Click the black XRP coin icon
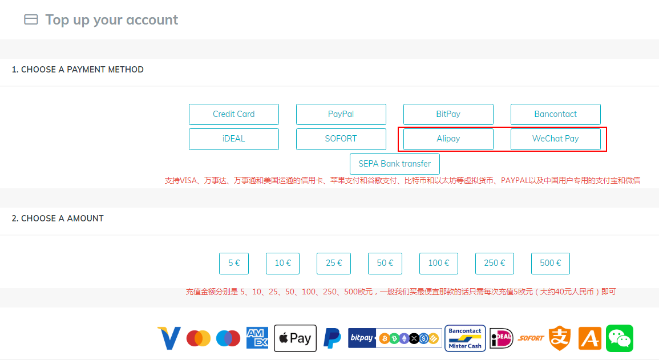The height and width of the screenshot is (360, 659). [x=414, y=338]
